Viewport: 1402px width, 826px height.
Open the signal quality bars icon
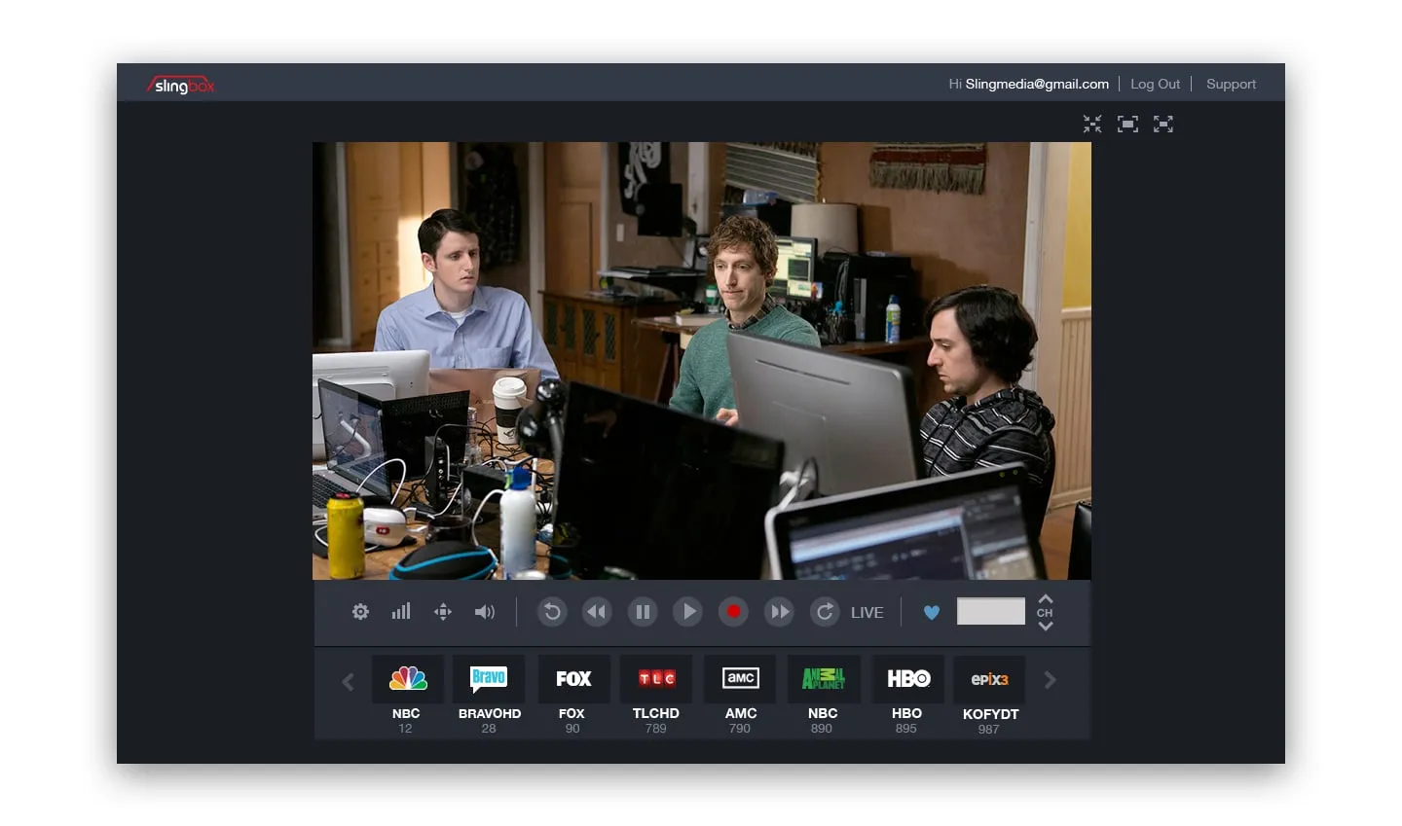[401, 611]
